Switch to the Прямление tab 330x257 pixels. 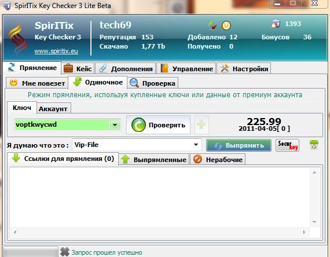tap(32, 68)
